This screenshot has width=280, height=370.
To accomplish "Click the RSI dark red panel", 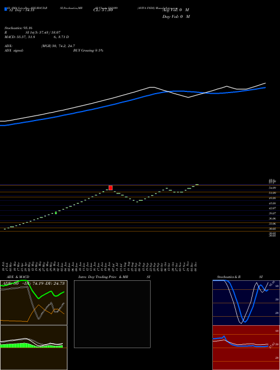I will point(246,348).
